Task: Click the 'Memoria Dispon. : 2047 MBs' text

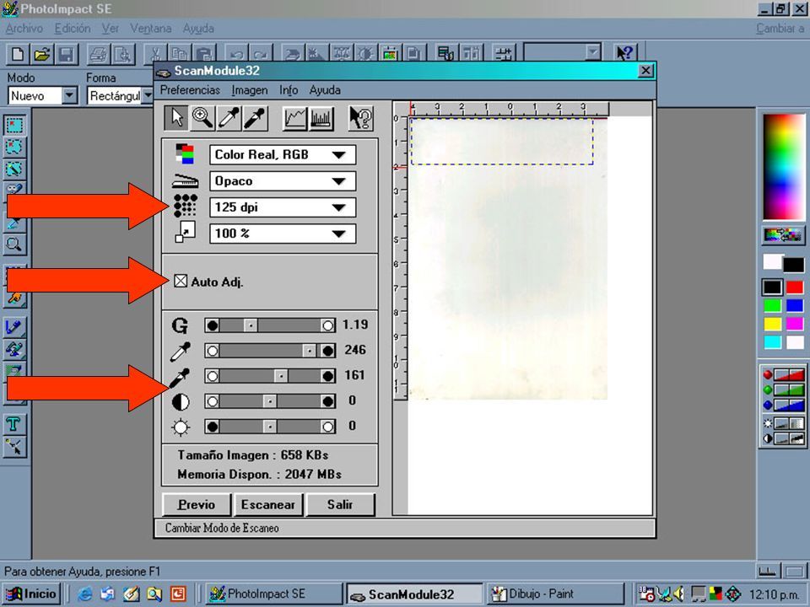Action: (259, 475)
